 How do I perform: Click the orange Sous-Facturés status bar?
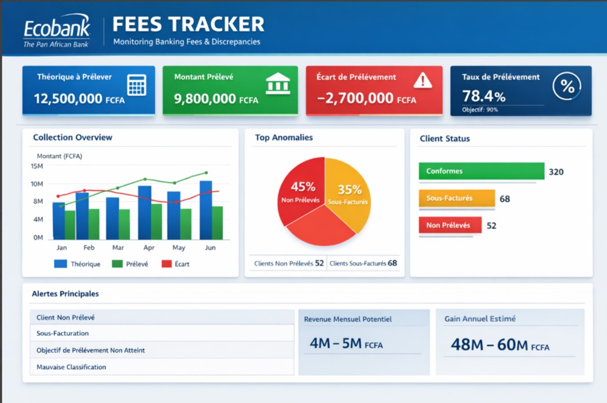point(457,198)
